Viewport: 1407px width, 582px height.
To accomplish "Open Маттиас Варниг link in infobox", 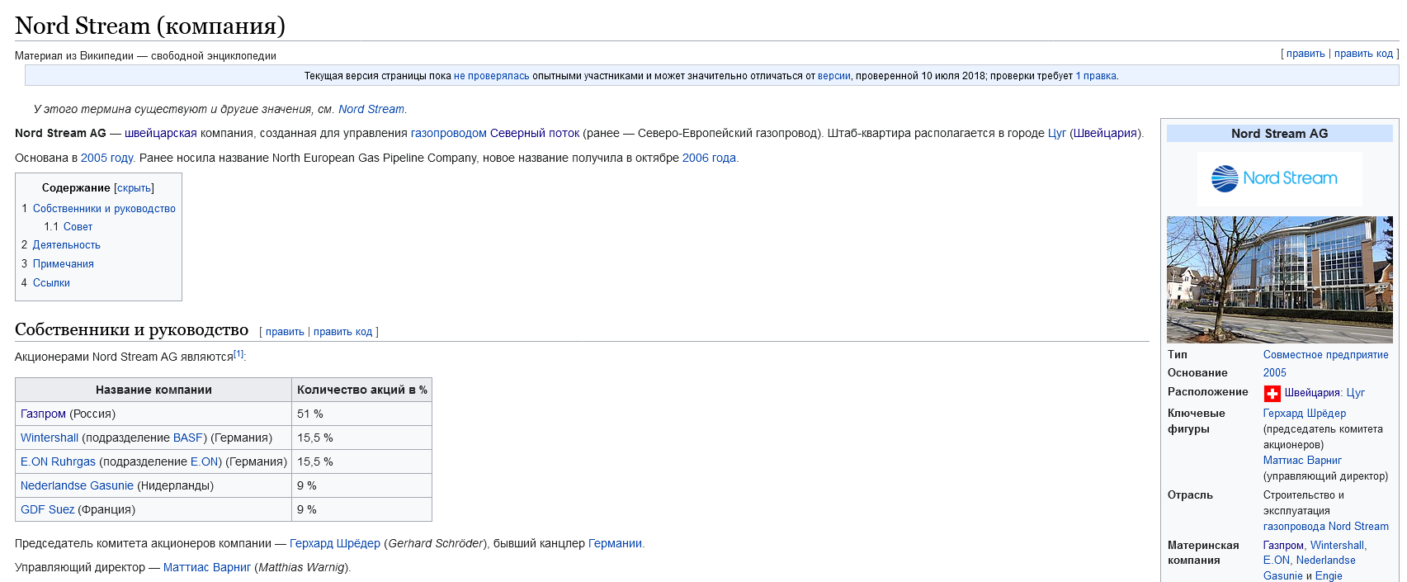I will [x=1302, y=461].
